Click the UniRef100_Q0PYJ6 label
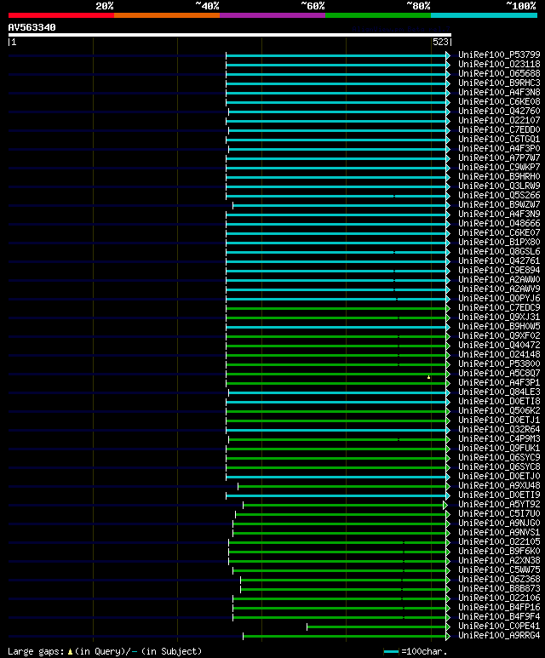This screenshot has width=545, height=658. tap(499, 299)
